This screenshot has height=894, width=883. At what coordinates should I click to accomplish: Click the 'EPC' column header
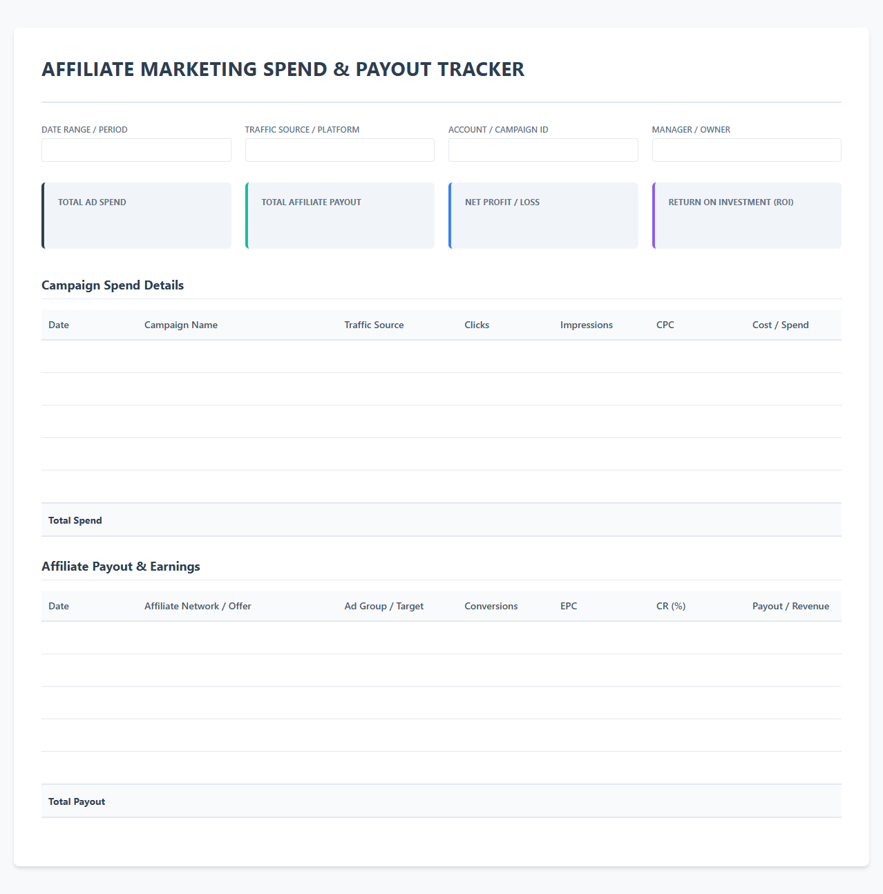click(569, 606)
